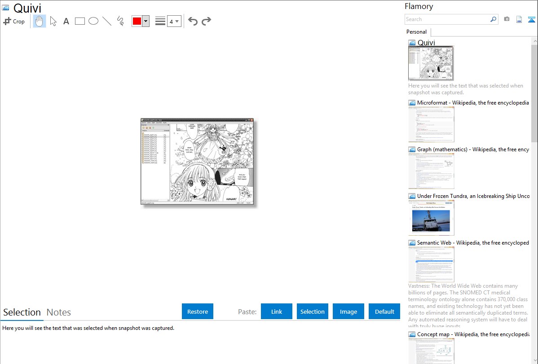The height and width of the screenshot is (364, 538).
Task: Redo the last action
Action: pos(206,21)
